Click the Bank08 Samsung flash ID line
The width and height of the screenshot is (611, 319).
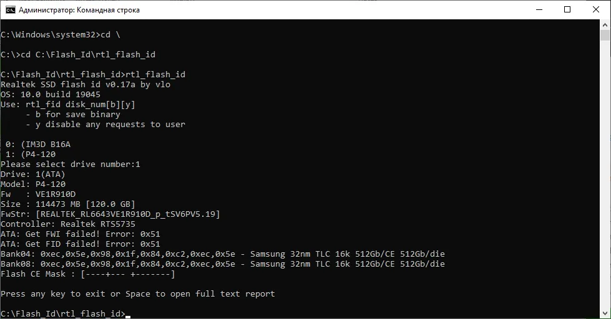click(x=223, y=264)
